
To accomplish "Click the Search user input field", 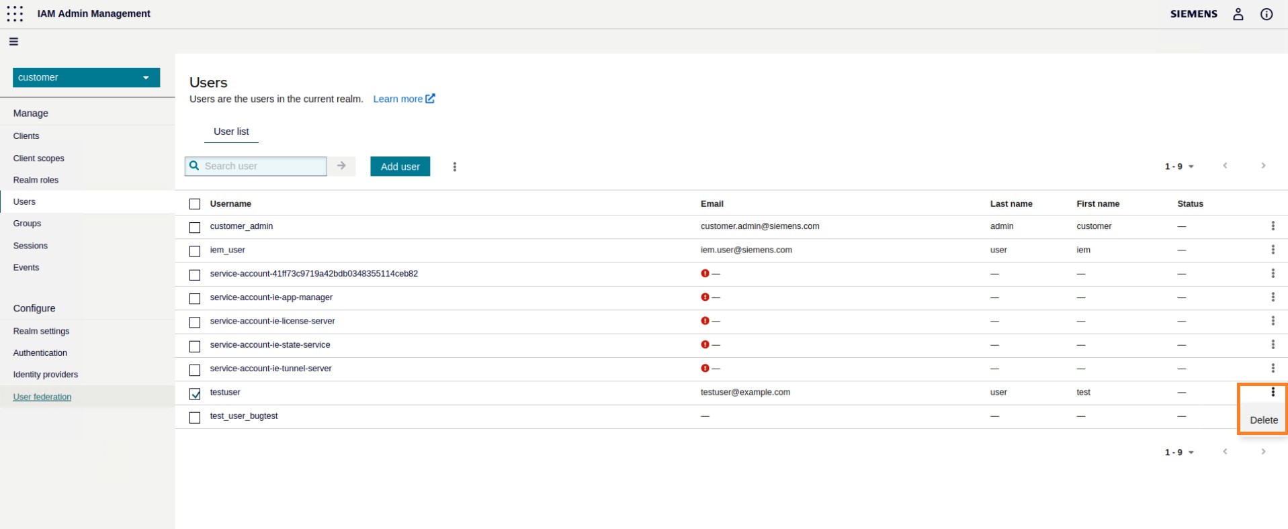I will tap(262, 166).
